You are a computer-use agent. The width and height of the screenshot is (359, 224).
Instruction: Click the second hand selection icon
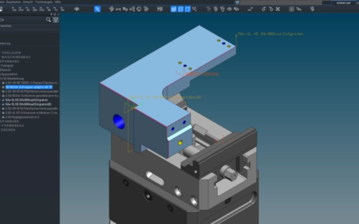tap(215, 9)
